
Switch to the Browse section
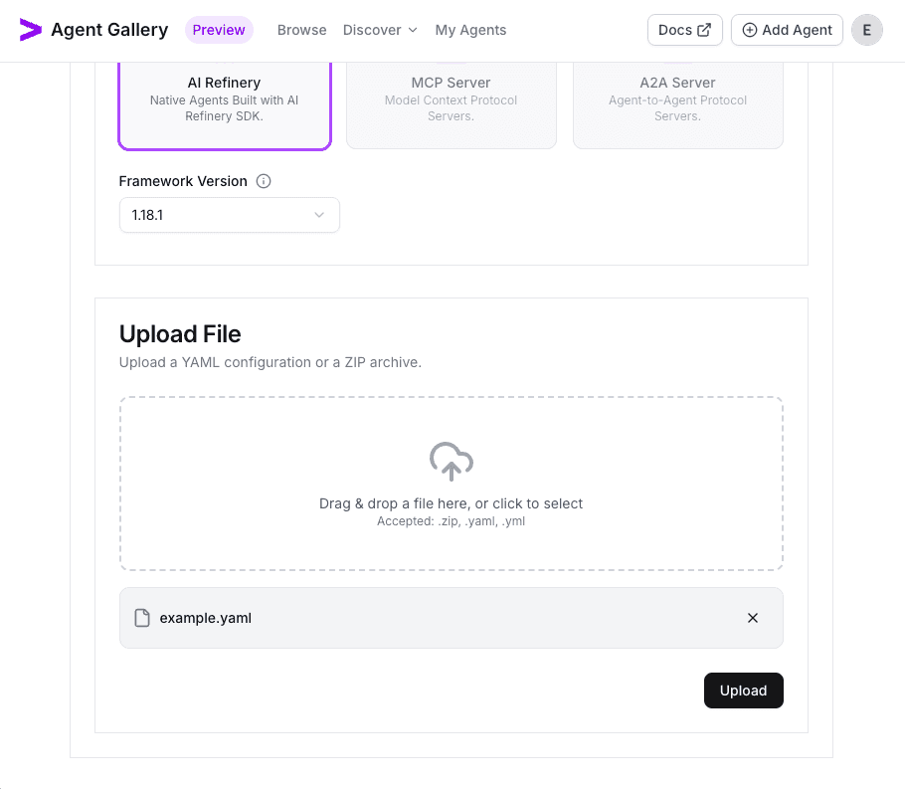[301, 30]
